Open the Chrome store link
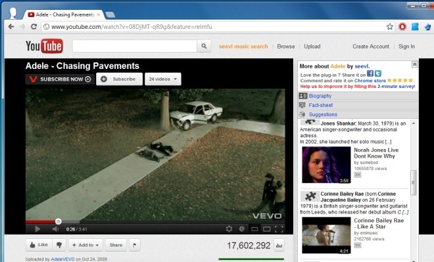 pos(370,81)
